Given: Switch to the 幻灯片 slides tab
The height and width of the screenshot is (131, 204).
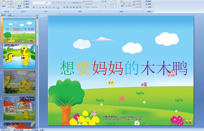Looking at the screenshot, I should tap(3, 15).
